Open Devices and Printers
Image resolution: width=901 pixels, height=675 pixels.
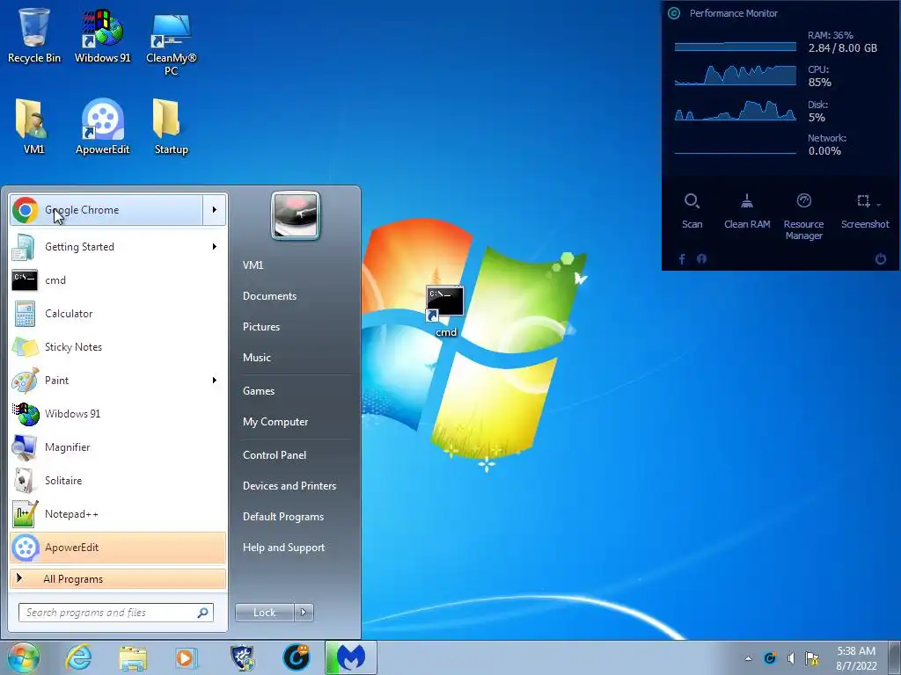(289, 486)
